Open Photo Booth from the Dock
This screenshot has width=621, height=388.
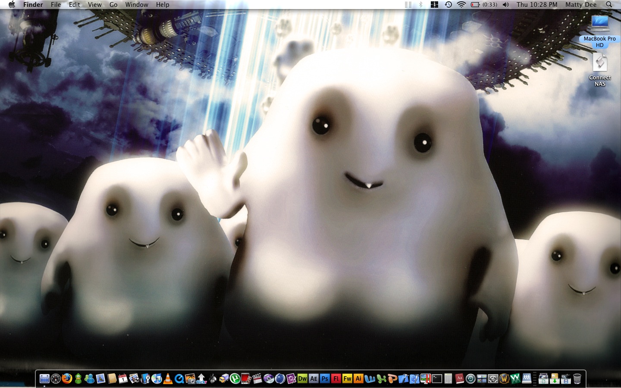click(x=246, y=379)
